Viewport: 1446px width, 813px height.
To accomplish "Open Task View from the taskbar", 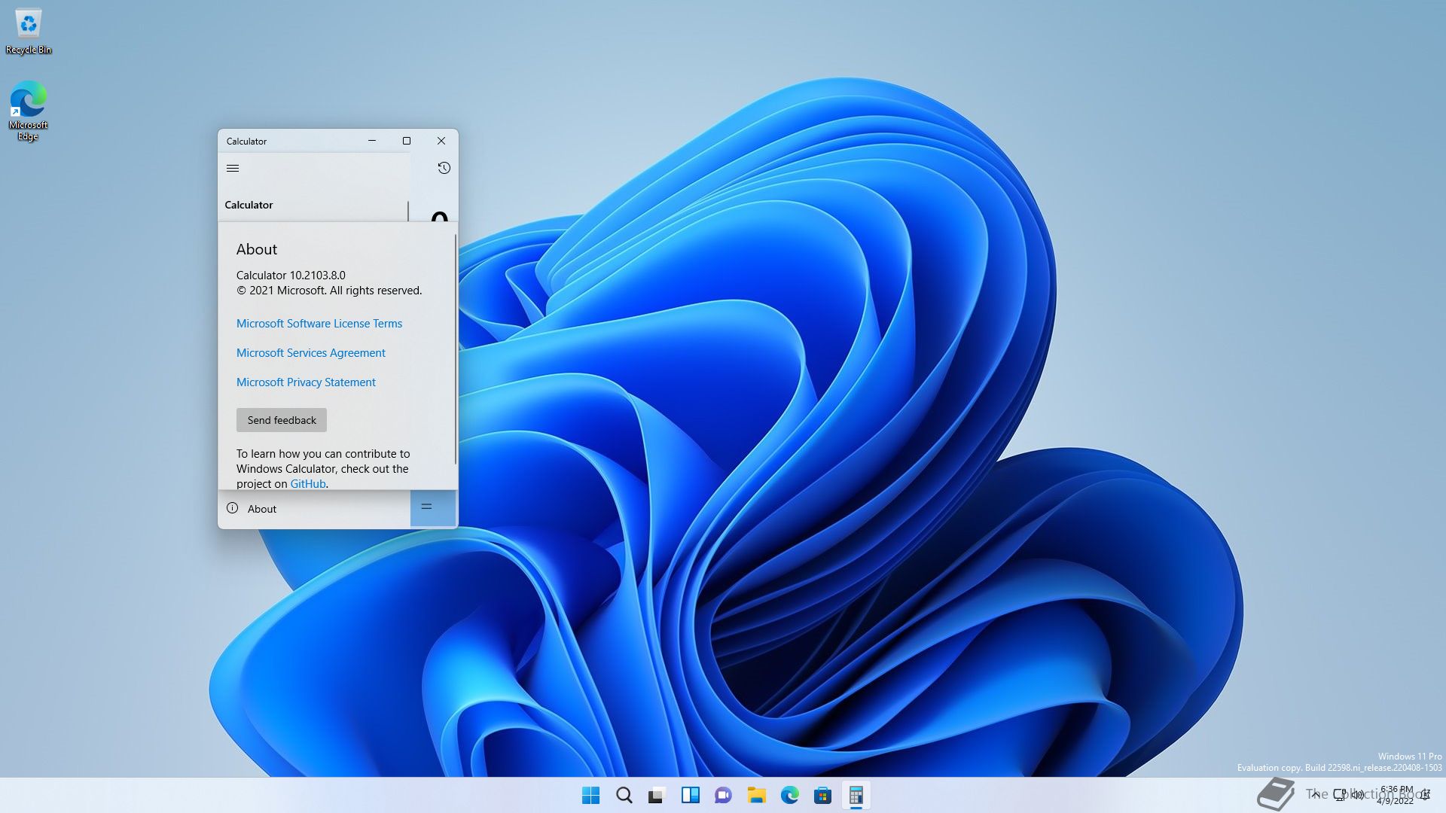I will pos(657,795).
